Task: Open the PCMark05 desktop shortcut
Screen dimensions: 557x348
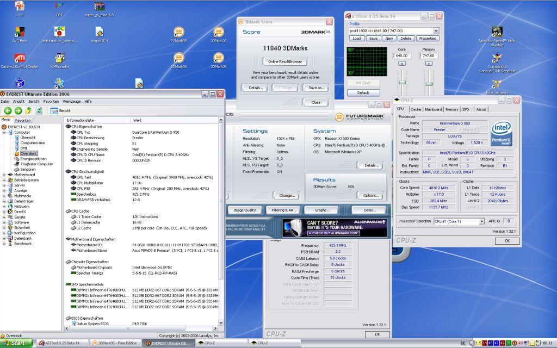Action: pos(178,35)
